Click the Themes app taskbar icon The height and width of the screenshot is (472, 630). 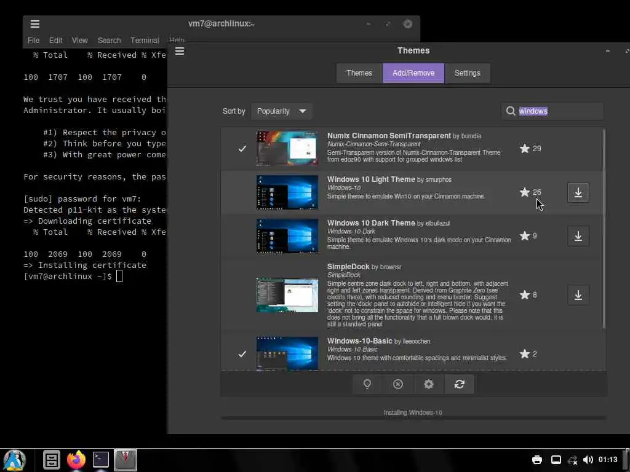point(126,460)
